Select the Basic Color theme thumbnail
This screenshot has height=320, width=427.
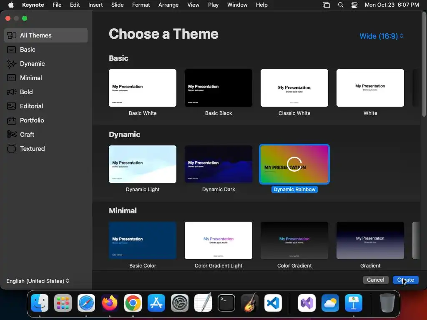click(x=143, y=240)
